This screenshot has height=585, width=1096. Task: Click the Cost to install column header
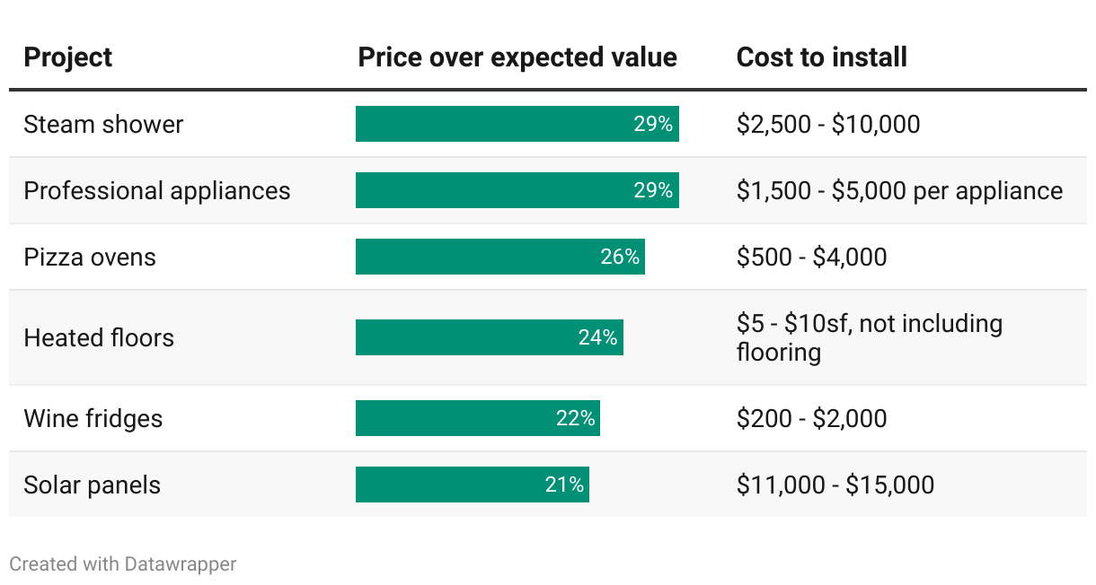821,57
